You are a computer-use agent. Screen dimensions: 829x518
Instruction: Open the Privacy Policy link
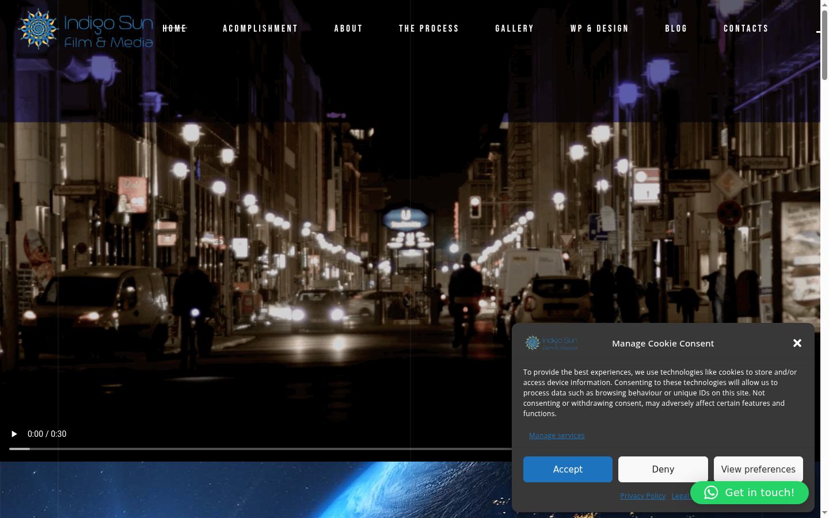coord(643,496)
